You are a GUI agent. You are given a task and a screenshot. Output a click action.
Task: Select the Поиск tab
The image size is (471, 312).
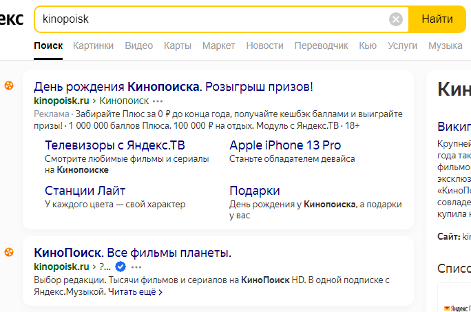tap(48, 45)
